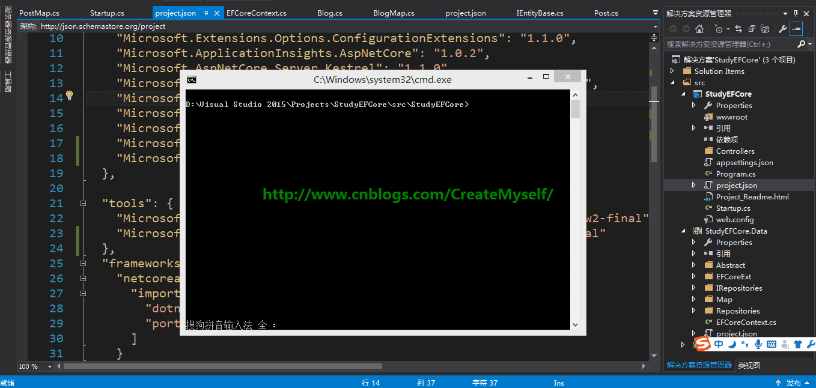Collapse StudyEFCore.Data project node

684,231
